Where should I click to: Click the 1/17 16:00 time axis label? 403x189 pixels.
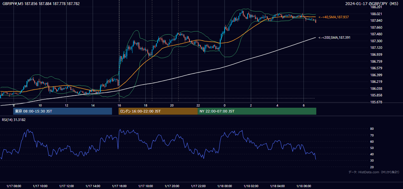point(119,186)
